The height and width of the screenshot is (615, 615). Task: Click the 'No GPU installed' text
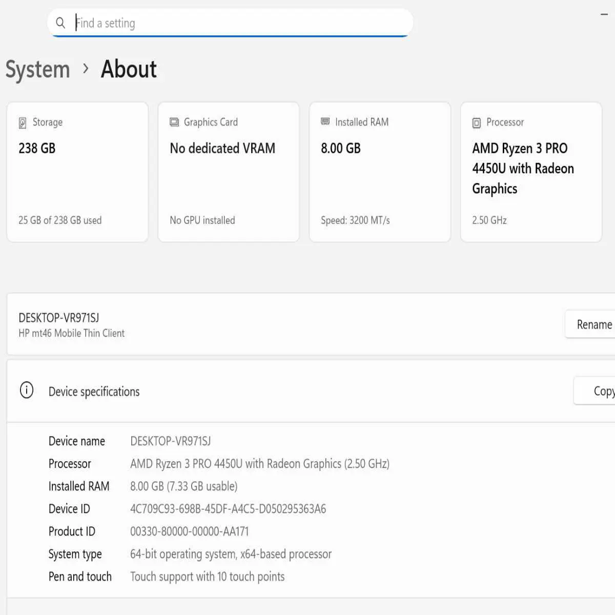pos(202,220)
